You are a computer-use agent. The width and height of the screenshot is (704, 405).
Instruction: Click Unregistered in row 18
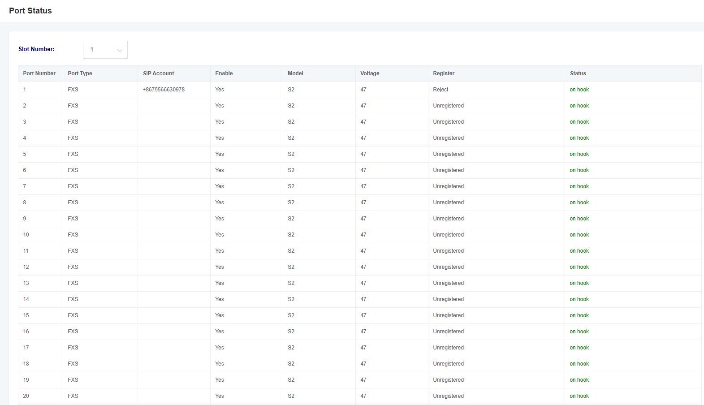coord(449,364)
